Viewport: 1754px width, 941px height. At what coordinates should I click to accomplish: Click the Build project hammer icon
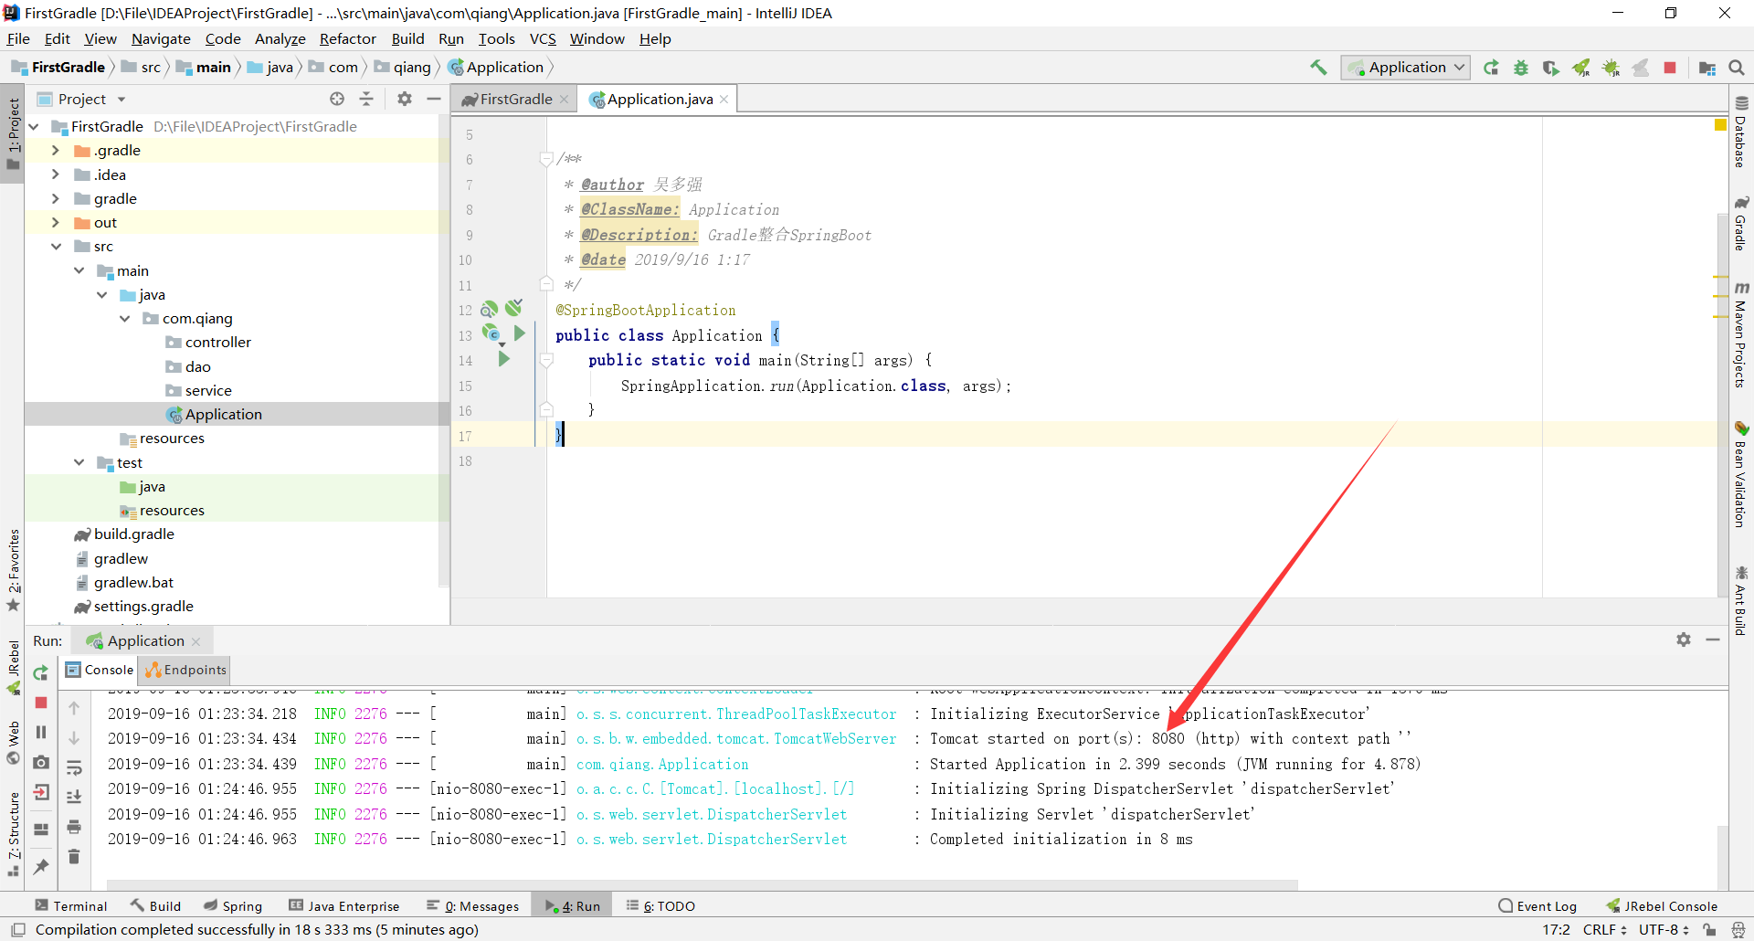[1318, 67]
